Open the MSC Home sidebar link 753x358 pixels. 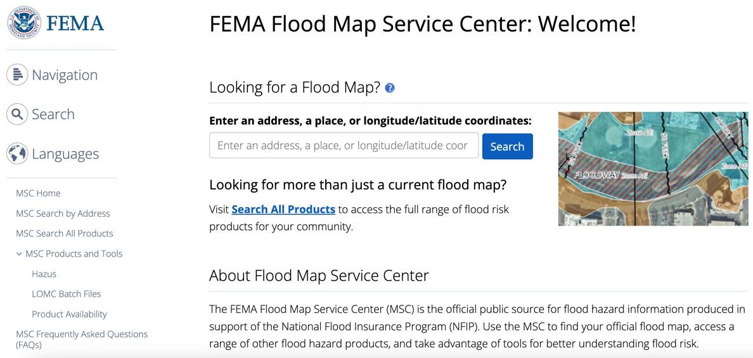(38, 193)
